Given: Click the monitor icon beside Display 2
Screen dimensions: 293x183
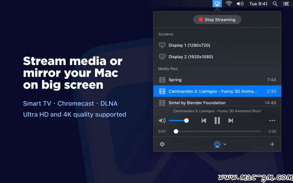Looking at the screenshot, I should tap(162, 57).
